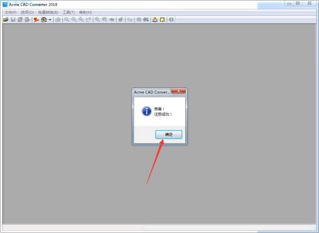This screenshot has width=319, height=233.
Task: Open the 文件(F) menu
Action: (x=10, y=13)
